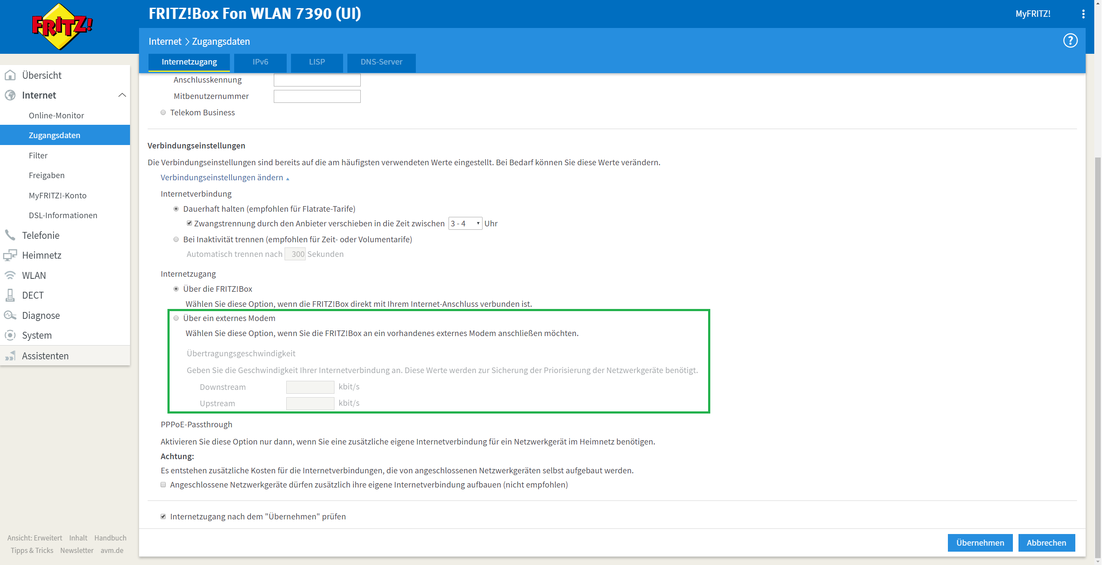Image resolution: width=1102 pixels, height=565 pixels.
Task: Open help via question mark icon
Action: point(1070,41)
